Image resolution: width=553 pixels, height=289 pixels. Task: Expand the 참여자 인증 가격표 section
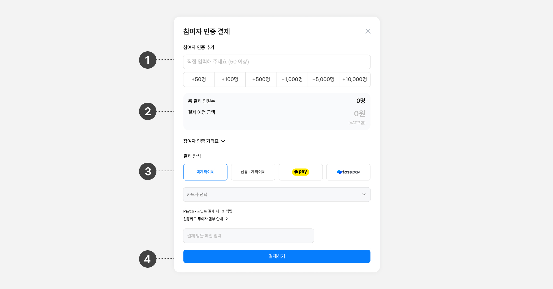pyautogui.click(x=201, y=141)
